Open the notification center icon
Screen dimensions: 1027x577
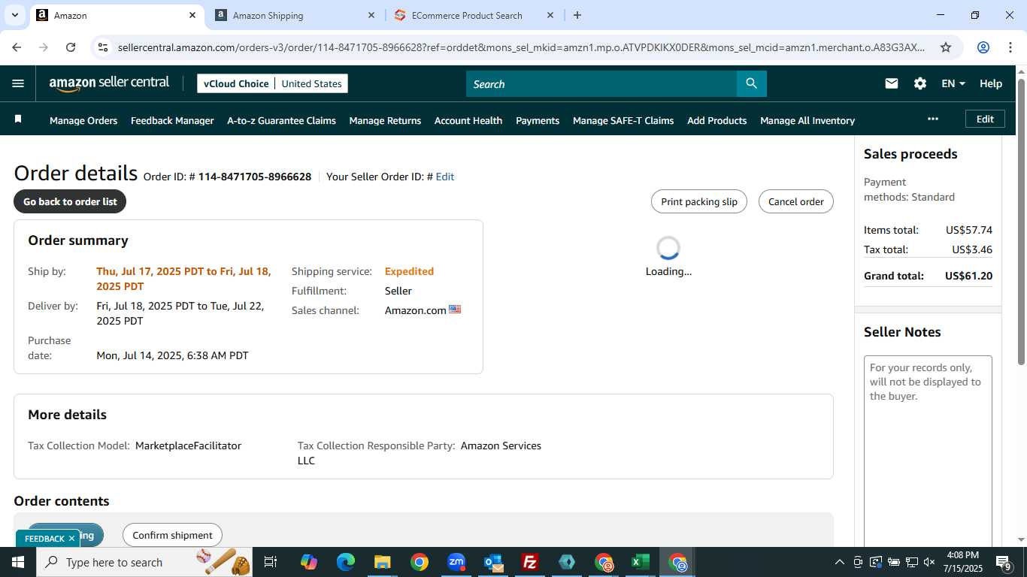(1004, 562)
